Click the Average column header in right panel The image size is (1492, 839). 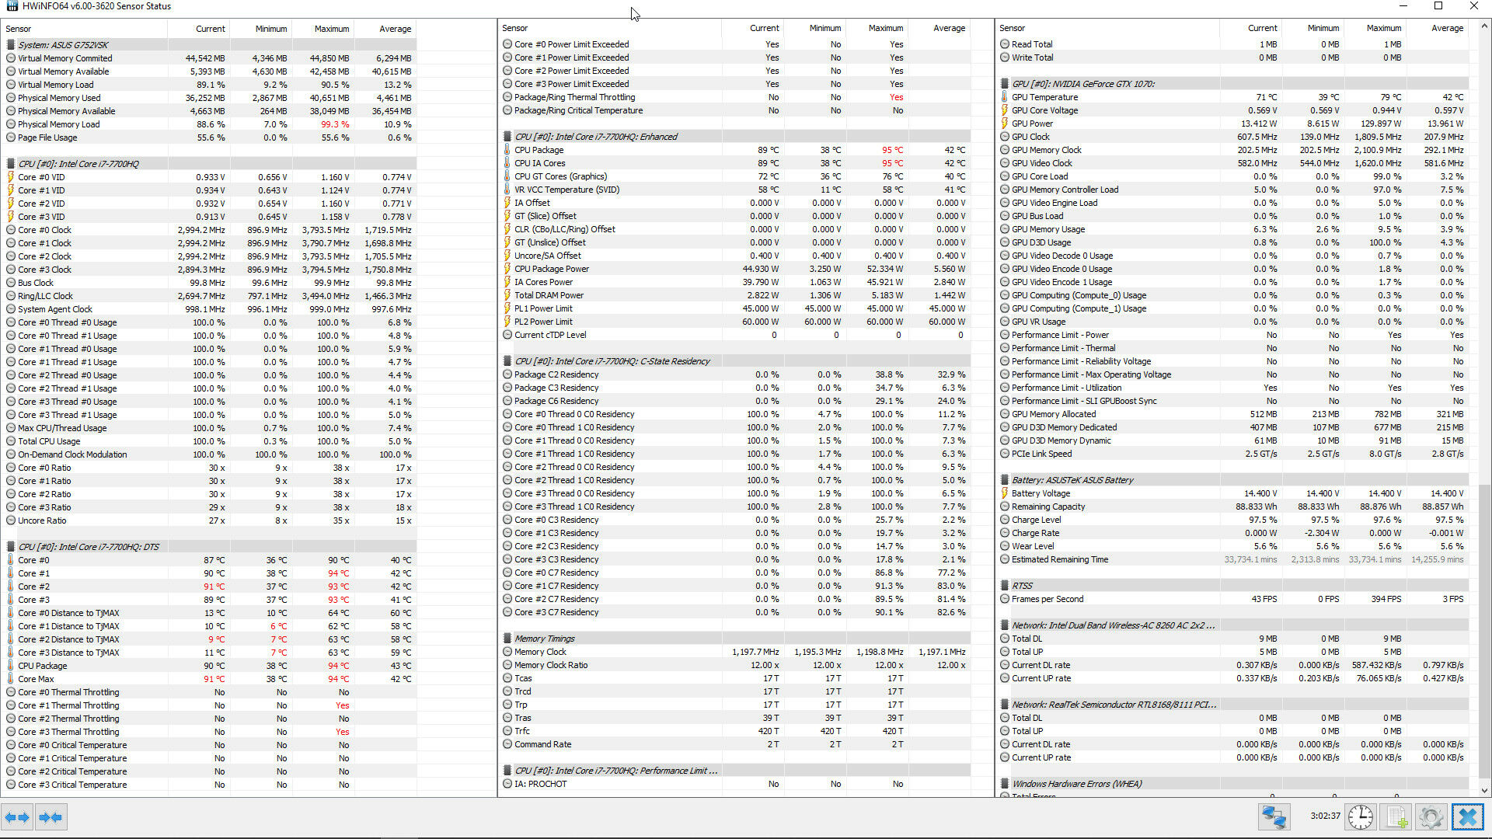[x=1446, y=28]
